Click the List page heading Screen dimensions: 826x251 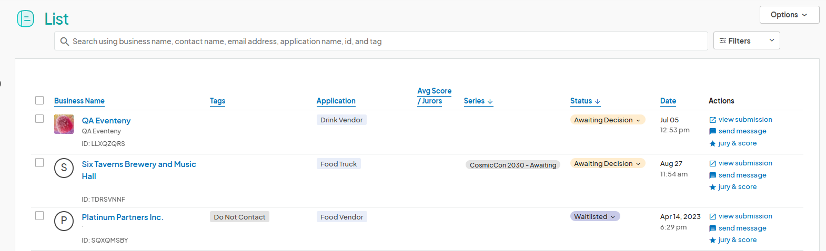(x=56, y=19)
